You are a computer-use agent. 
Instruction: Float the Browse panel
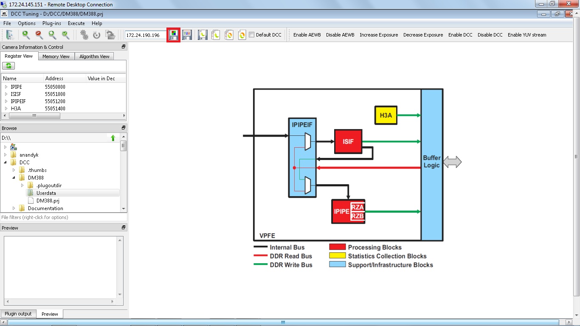124,128
